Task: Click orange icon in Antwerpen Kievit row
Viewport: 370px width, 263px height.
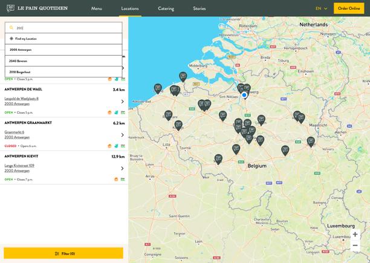Action: [x=116, y=180]
